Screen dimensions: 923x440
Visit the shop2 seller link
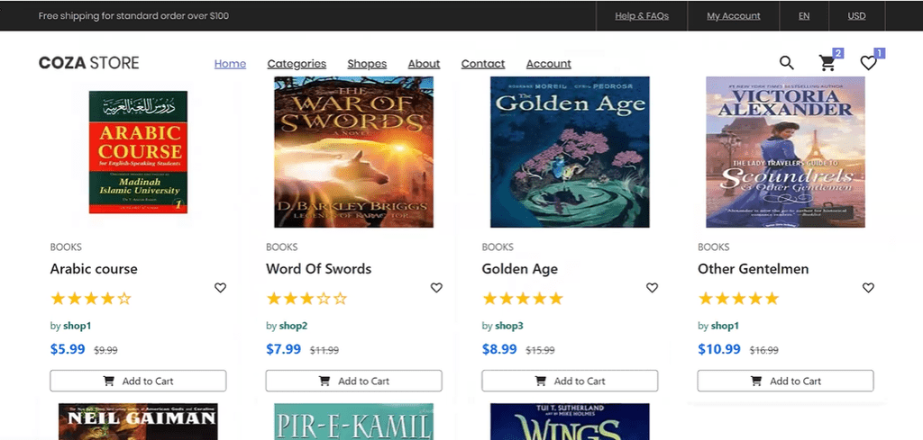(x=293, y=326)
